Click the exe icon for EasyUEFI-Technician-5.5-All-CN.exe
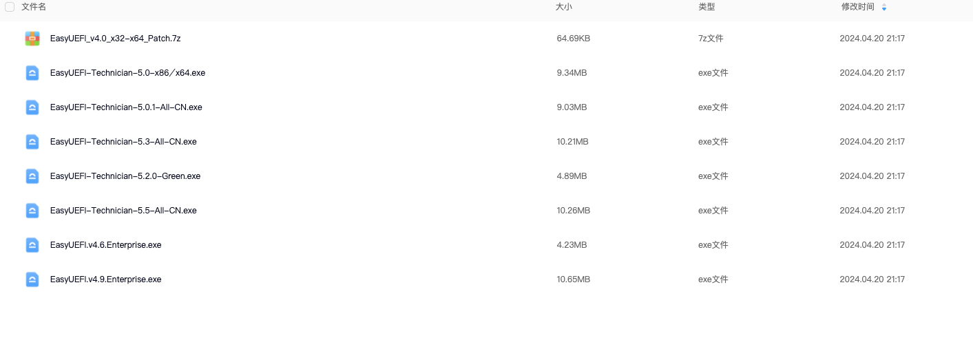This screenshot has height=349, width=973. (x=32, y=211)
